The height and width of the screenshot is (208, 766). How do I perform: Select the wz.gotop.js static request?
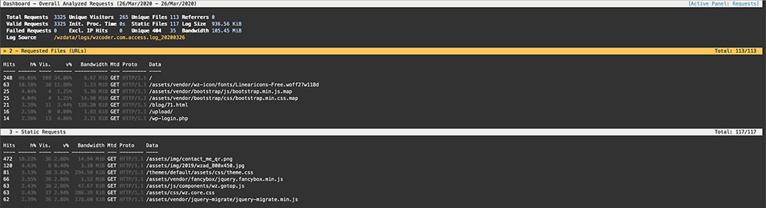(195, 186)
